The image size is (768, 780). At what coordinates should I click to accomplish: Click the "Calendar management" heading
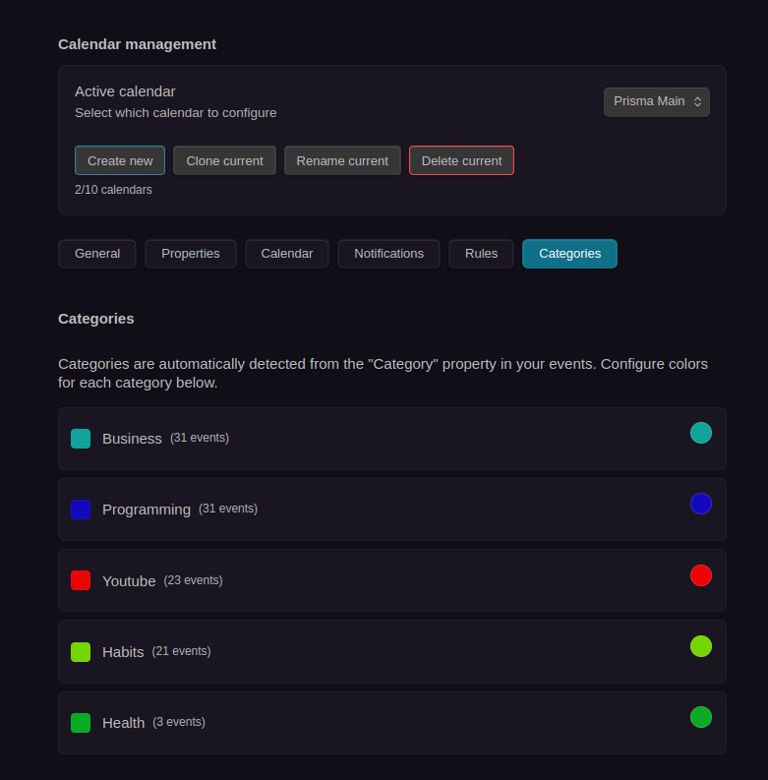coord(138,44)
